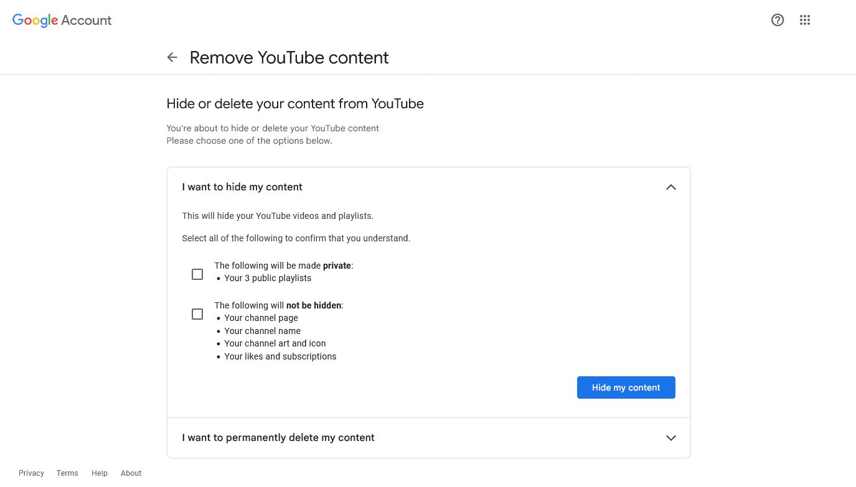Select the I want to hide my content heading

(242, 187)
